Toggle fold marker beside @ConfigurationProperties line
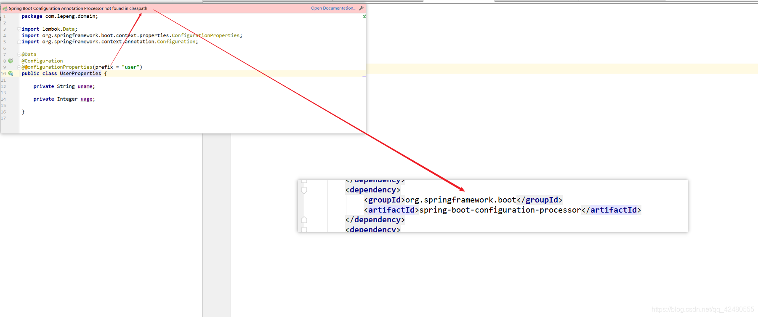 click(x=19, y=67)
